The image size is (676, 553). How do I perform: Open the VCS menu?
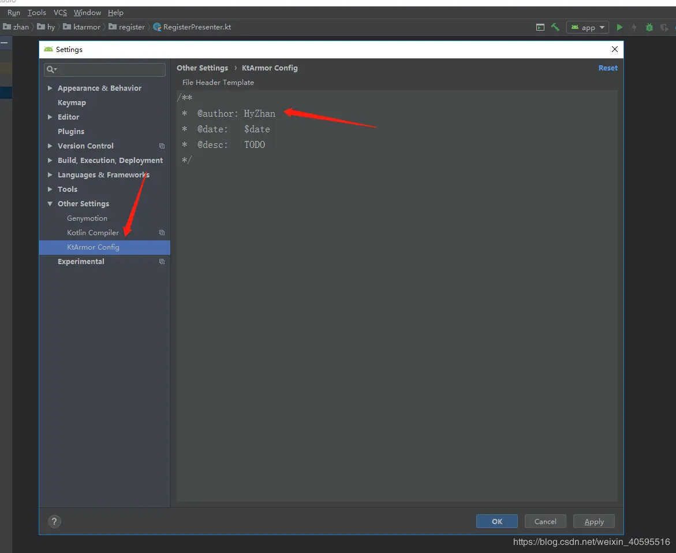[60, 13]
